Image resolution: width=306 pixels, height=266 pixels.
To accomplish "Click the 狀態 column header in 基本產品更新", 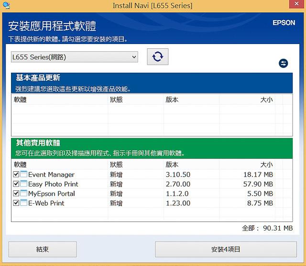I will pos(116,100).
